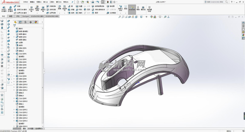Click the Edit Appearance color ball above the viewport
Viewport: 245px width, 132px height.
tap(151, 17)
